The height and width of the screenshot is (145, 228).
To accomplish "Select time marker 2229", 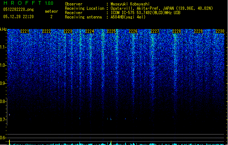I will (198, 31).
